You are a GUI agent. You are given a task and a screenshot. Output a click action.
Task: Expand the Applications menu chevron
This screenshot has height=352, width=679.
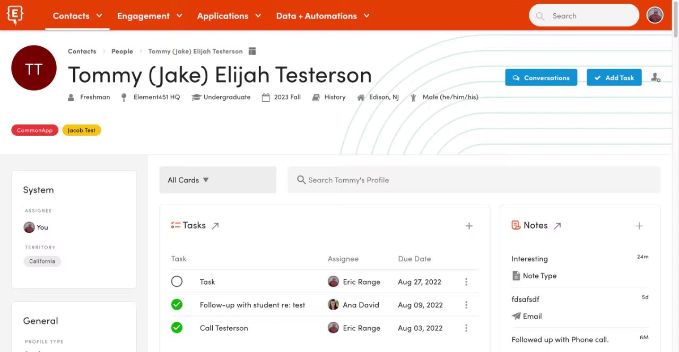(258, 16)
